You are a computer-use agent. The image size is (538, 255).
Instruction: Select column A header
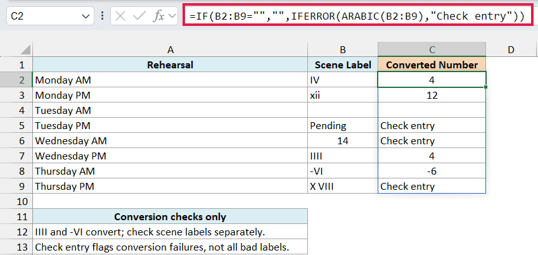click(x=170, y=50)
